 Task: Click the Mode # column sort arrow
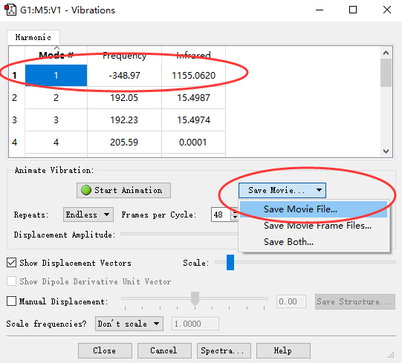57,48
